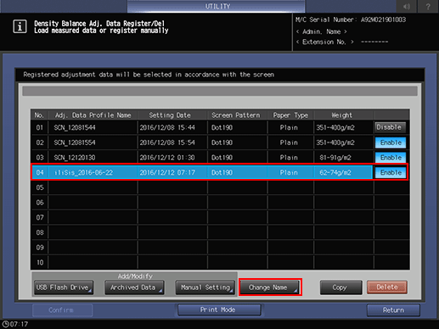Click the Print Mode button
The height and width of the screenshot is (329, 439).
click(219, 309)
